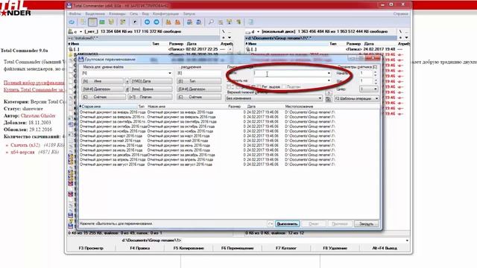
Task: Click the second orange unpack toolbar icon
Action: 177,22
